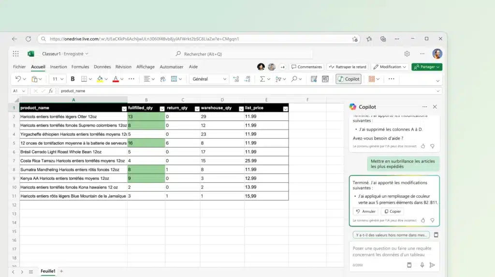Click the text alignment icon
The image size is (495, 277).
point(146,79)
